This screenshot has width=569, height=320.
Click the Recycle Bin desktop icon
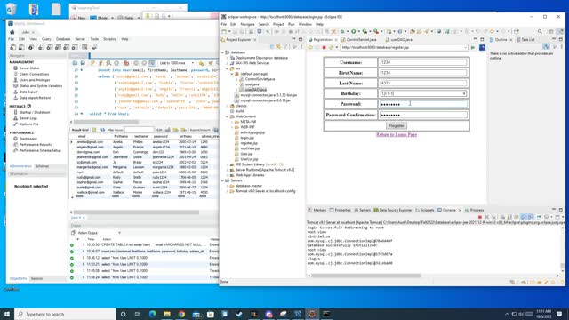pos(12,9)
